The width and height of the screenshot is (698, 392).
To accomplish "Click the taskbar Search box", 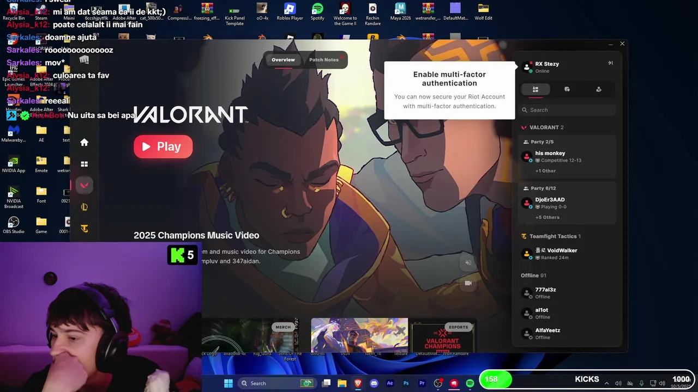I will tap(277, 383).
